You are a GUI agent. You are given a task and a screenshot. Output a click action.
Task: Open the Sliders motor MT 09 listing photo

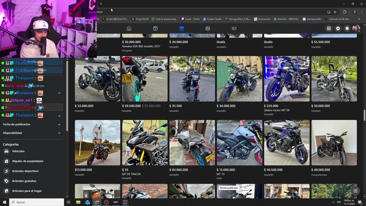(287, 79)
